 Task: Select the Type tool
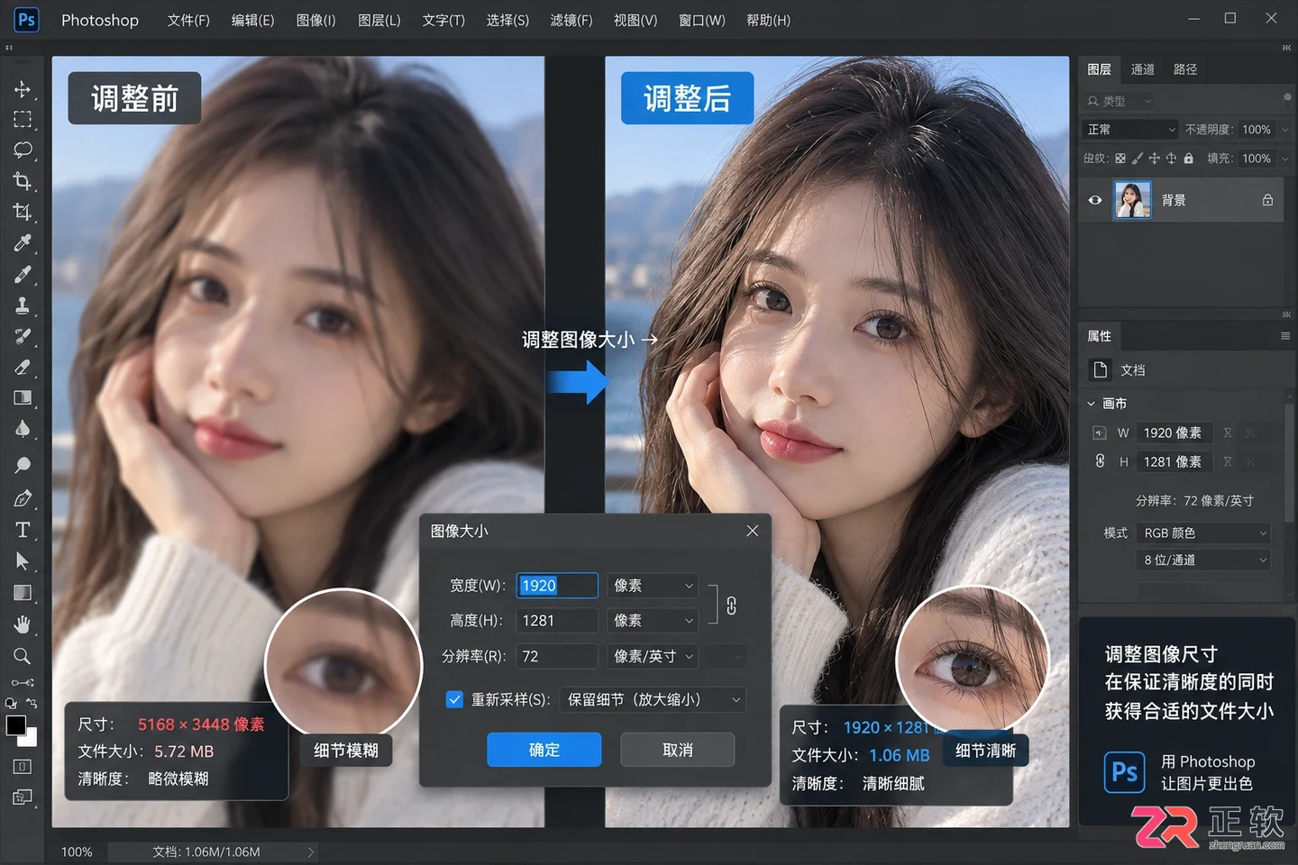(23, 530)
